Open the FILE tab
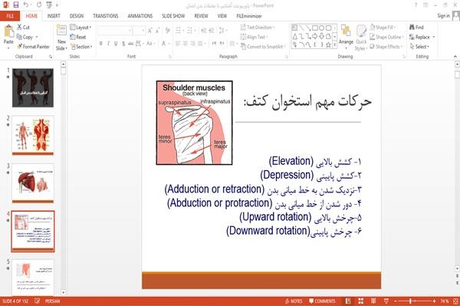This screenshot has width=460, height=306. (10, 16)
